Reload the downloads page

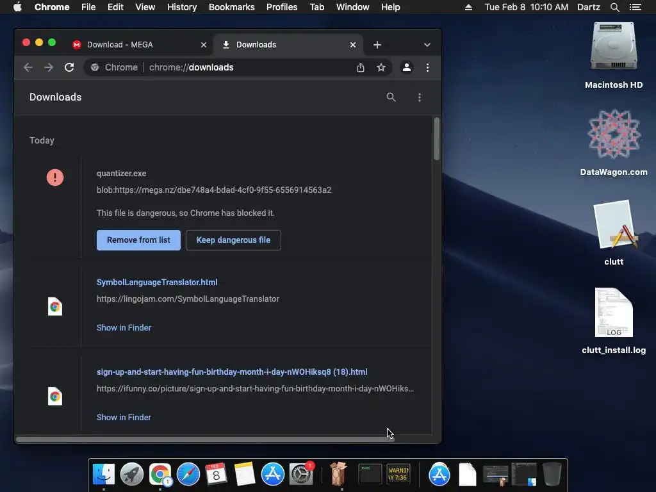(x=69, y=67)
